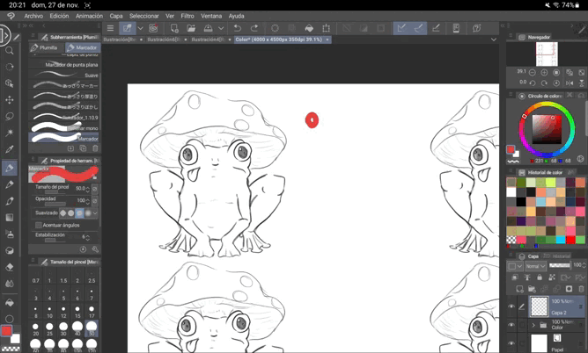Hide the Capa 2 layer
The height and width of the screenshot is (353, 588).
pos(511,306)
